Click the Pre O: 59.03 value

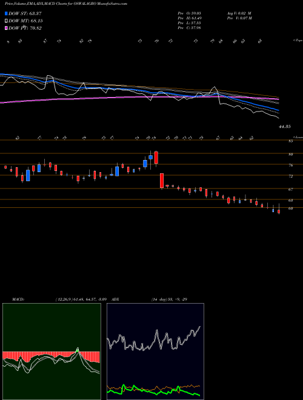click(x=190, y=13)
